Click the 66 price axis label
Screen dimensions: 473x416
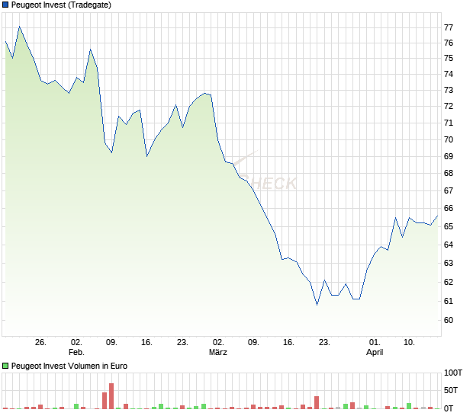[x=449, y=209]
